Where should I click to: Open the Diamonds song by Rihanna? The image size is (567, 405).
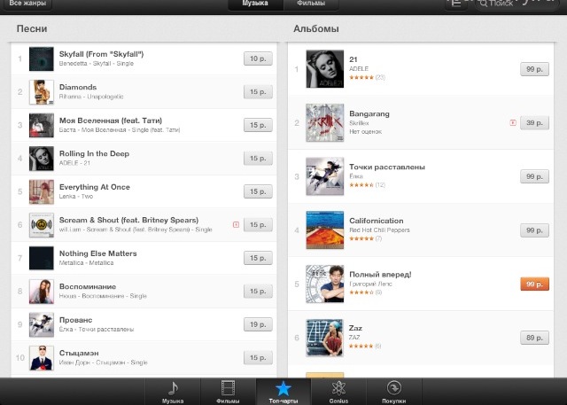(144, 92)
